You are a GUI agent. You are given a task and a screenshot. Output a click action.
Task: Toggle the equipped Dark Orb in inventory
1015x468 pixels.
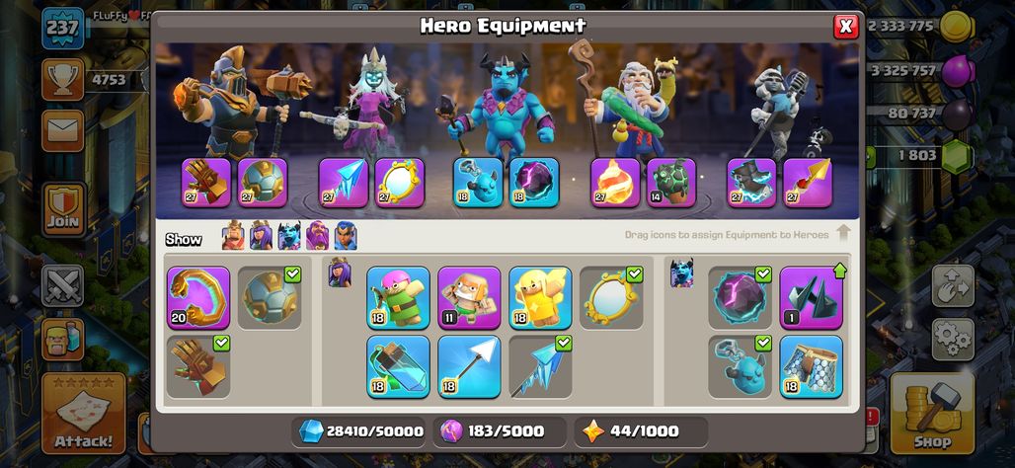pyautogui.click(x=740, y=298)
